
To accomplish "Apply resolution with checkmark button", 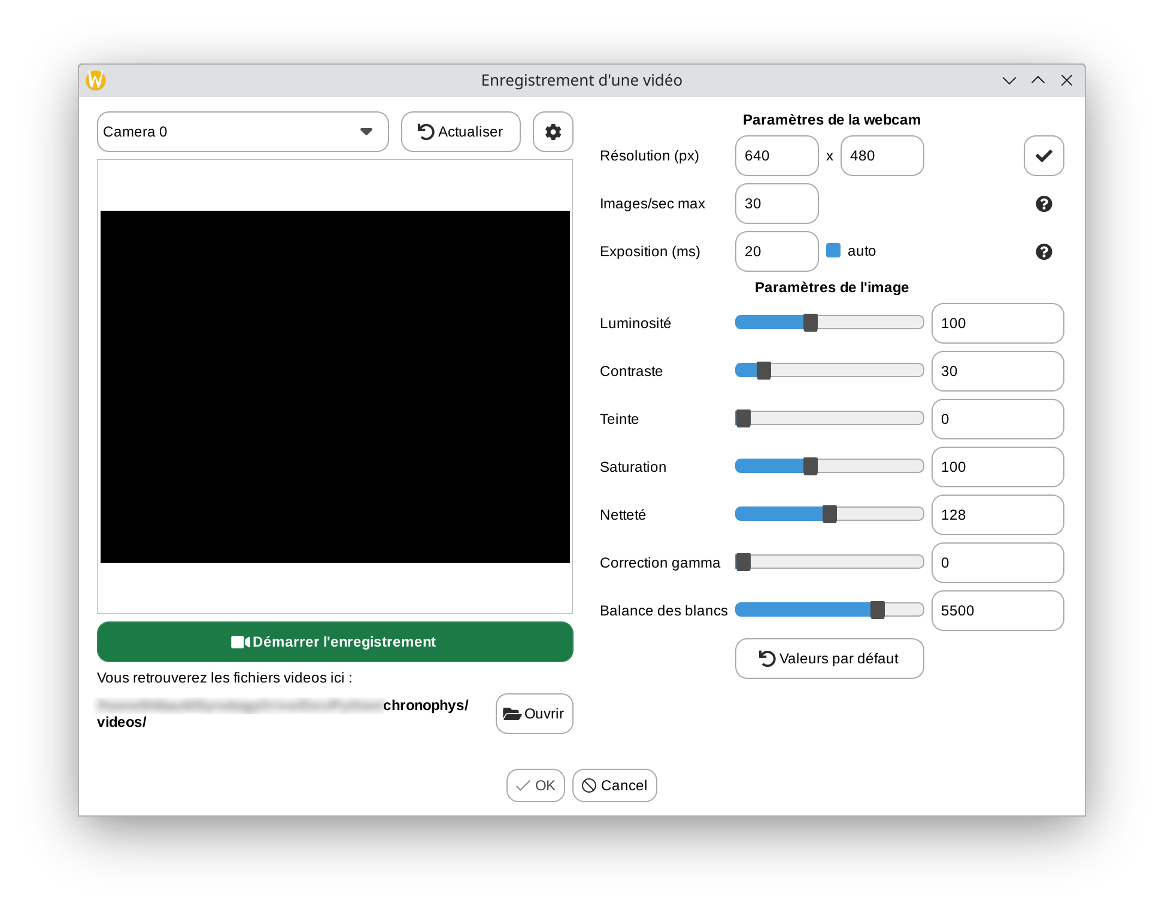I will 1043,156.
